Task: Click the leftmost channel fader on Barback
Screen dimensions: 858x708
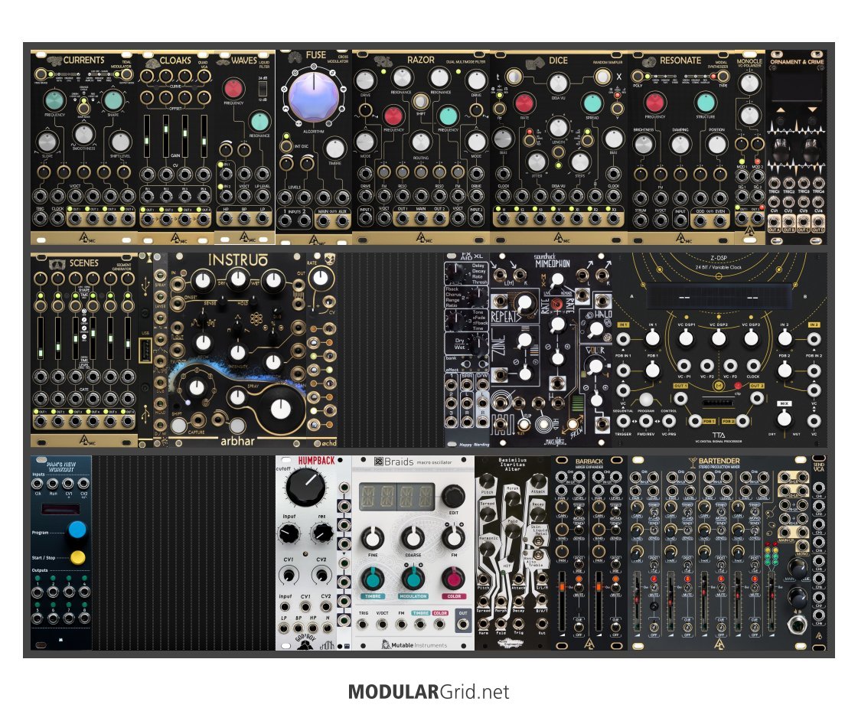Action: tap(562, 602)
